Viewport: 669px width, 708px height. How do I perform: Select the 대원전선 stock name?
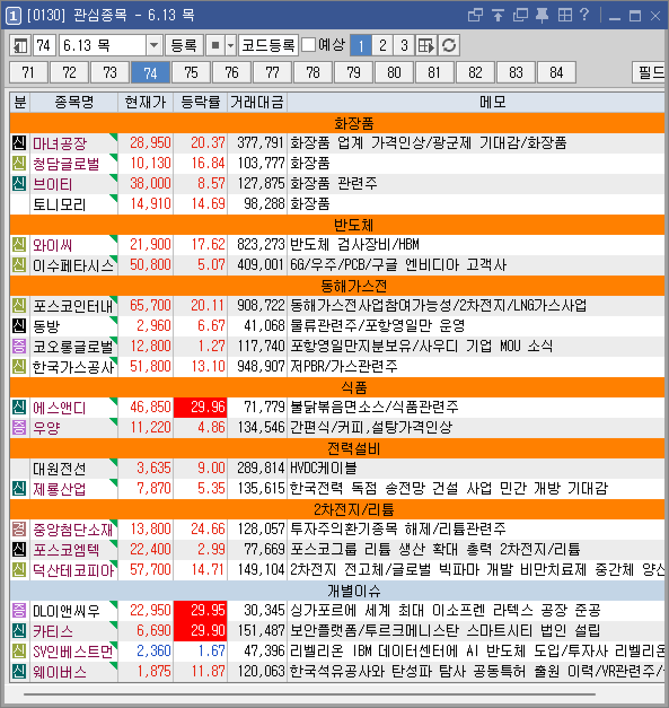tap(59, 468)
